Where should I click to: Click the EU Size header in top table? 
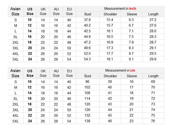[69, 11]
